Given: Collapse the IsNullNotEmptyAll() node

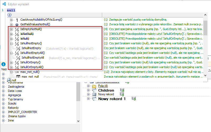Looking at the screenshot, I should click(11, 53).
